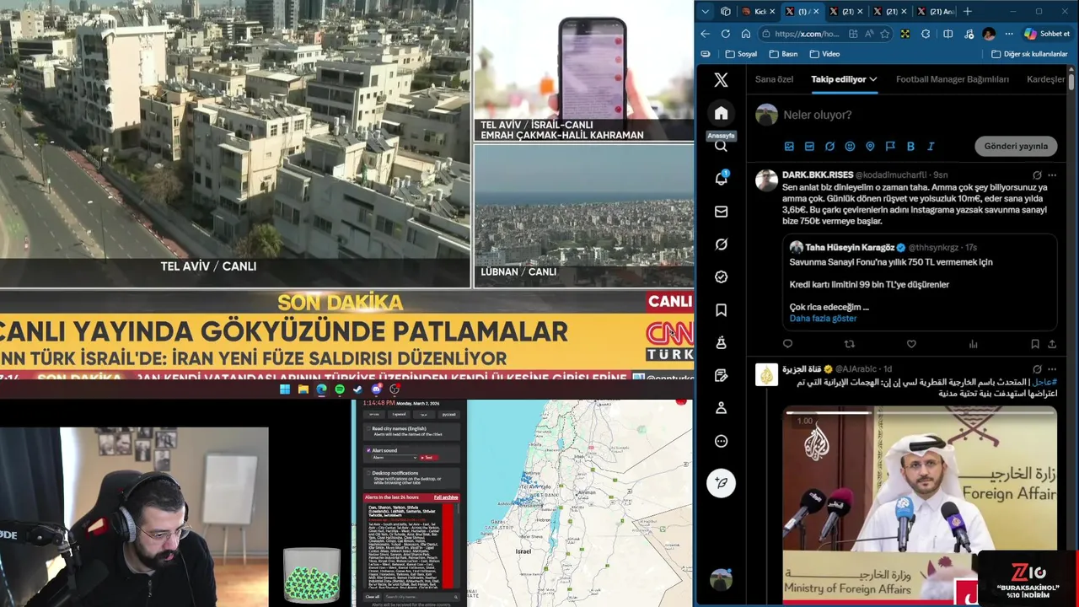The width and height of the screenshot is (1079, 607).
Task: Enable Read city names (English) checkbox
Action: click(368, 428)
